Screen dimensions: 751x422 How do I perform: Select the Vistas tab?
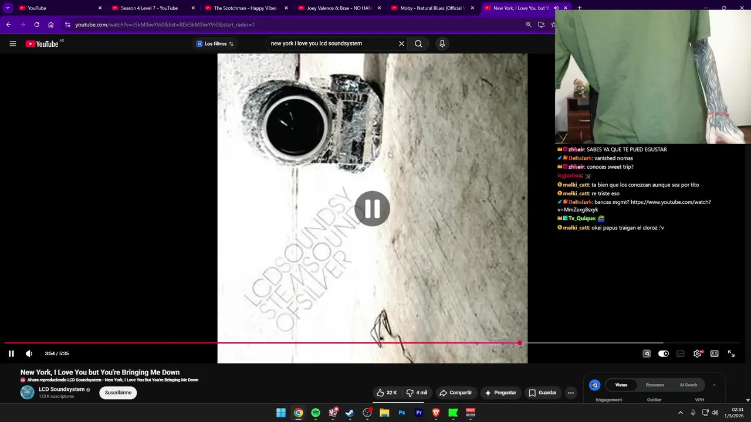tap(621, 385)
